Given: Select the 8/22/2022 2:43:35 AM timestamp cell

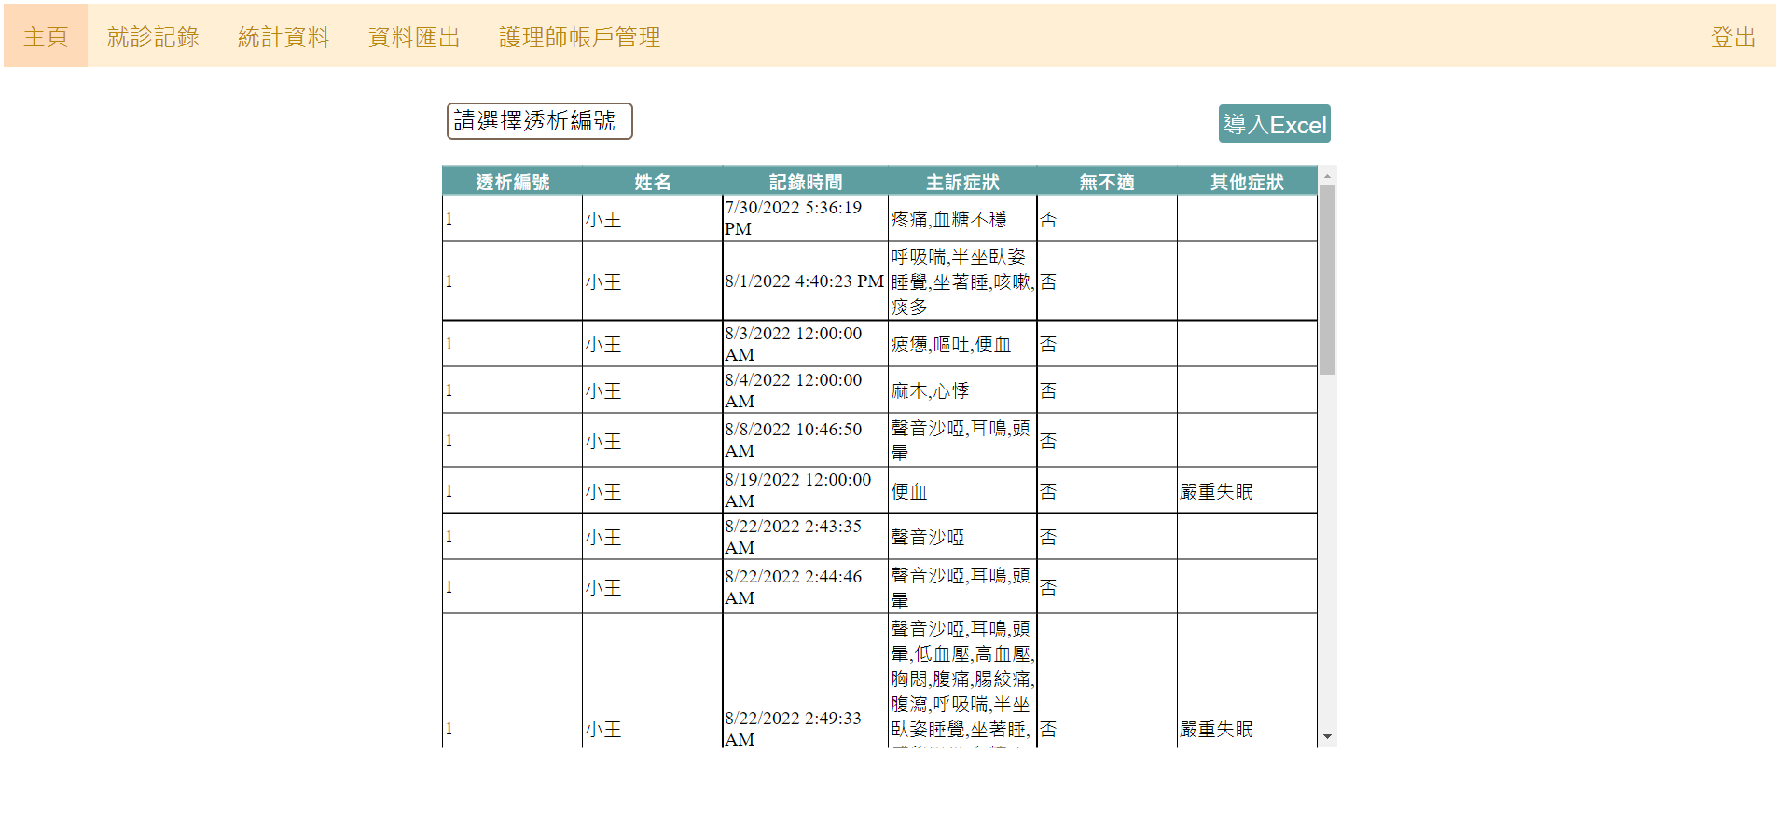Looking at the screenshot, I should 805,537.
